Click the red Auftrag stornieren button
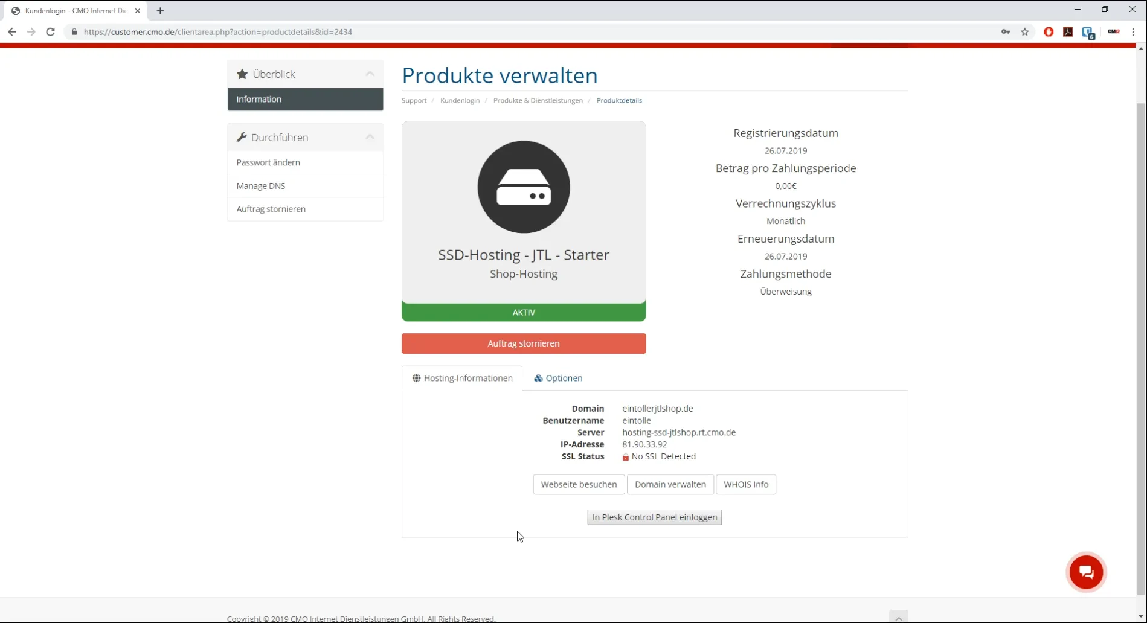Image resolution: width=1147 pixels, height=623 pixels. [524, 343]
